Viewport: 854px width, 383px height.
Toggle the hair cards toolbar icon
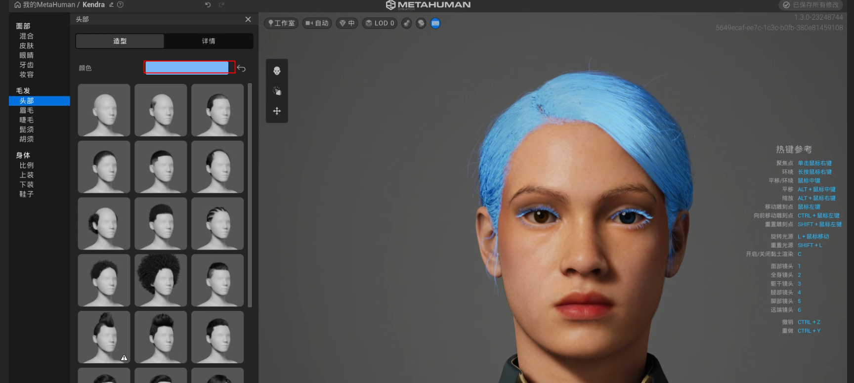(421, 23)
